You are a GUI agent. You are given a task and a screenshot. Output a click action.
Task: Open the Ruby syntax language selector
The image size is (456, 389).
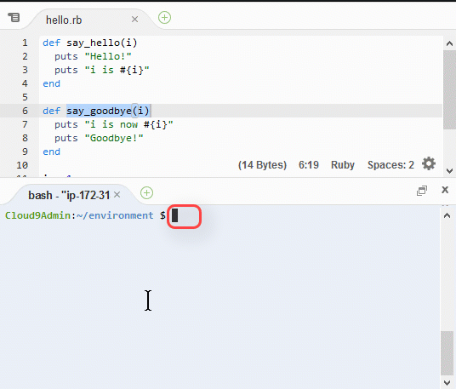[x=343, y=165]
